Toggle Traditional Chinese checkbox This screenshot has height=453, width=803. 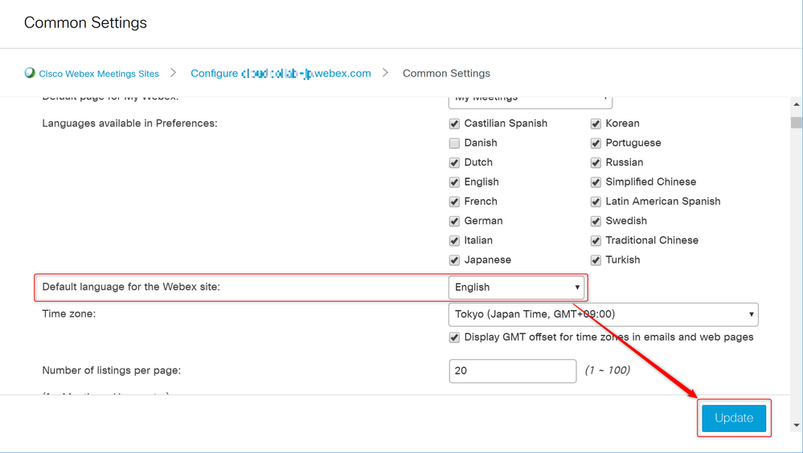pos(596,241)
